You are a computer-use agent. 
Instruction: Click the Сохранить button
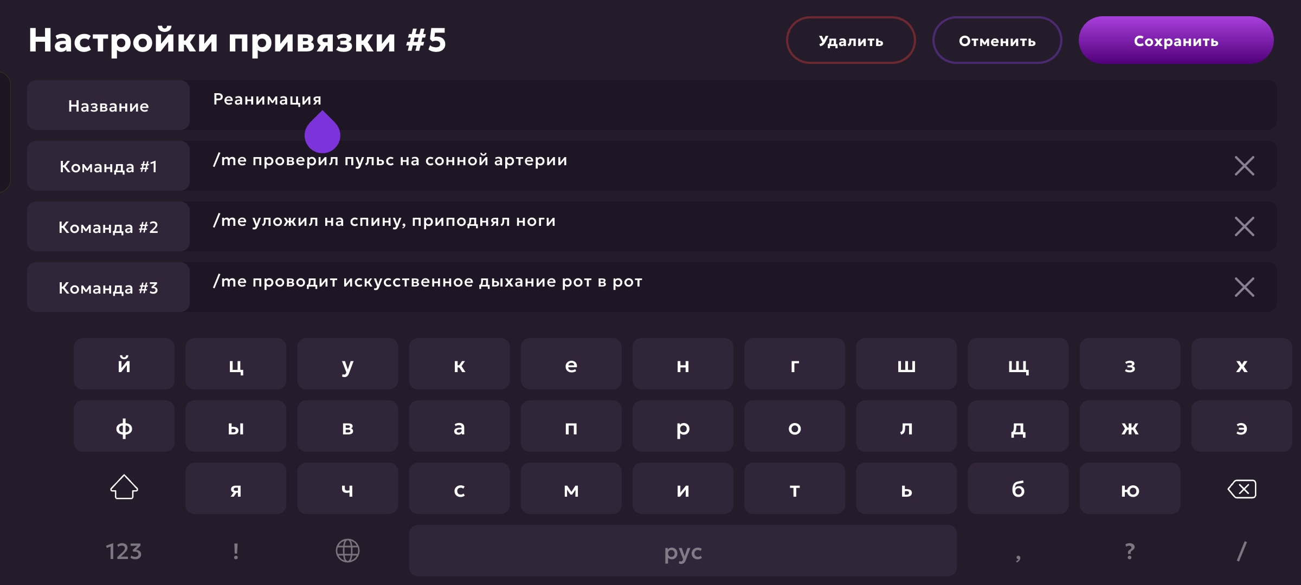click(x=1176, y=41)
